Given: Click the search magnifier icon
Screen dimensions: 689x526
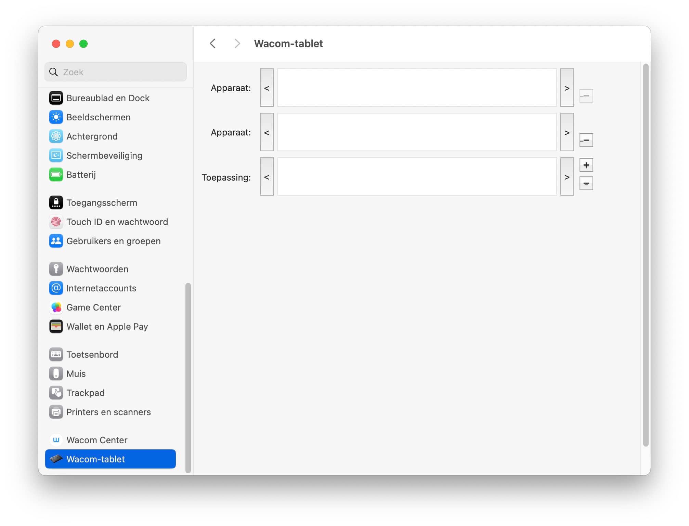Looking at the screenshot, I should pos(53,72).
